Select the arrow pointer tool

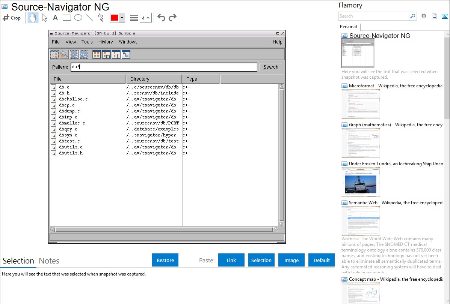[x=44, y=18]
